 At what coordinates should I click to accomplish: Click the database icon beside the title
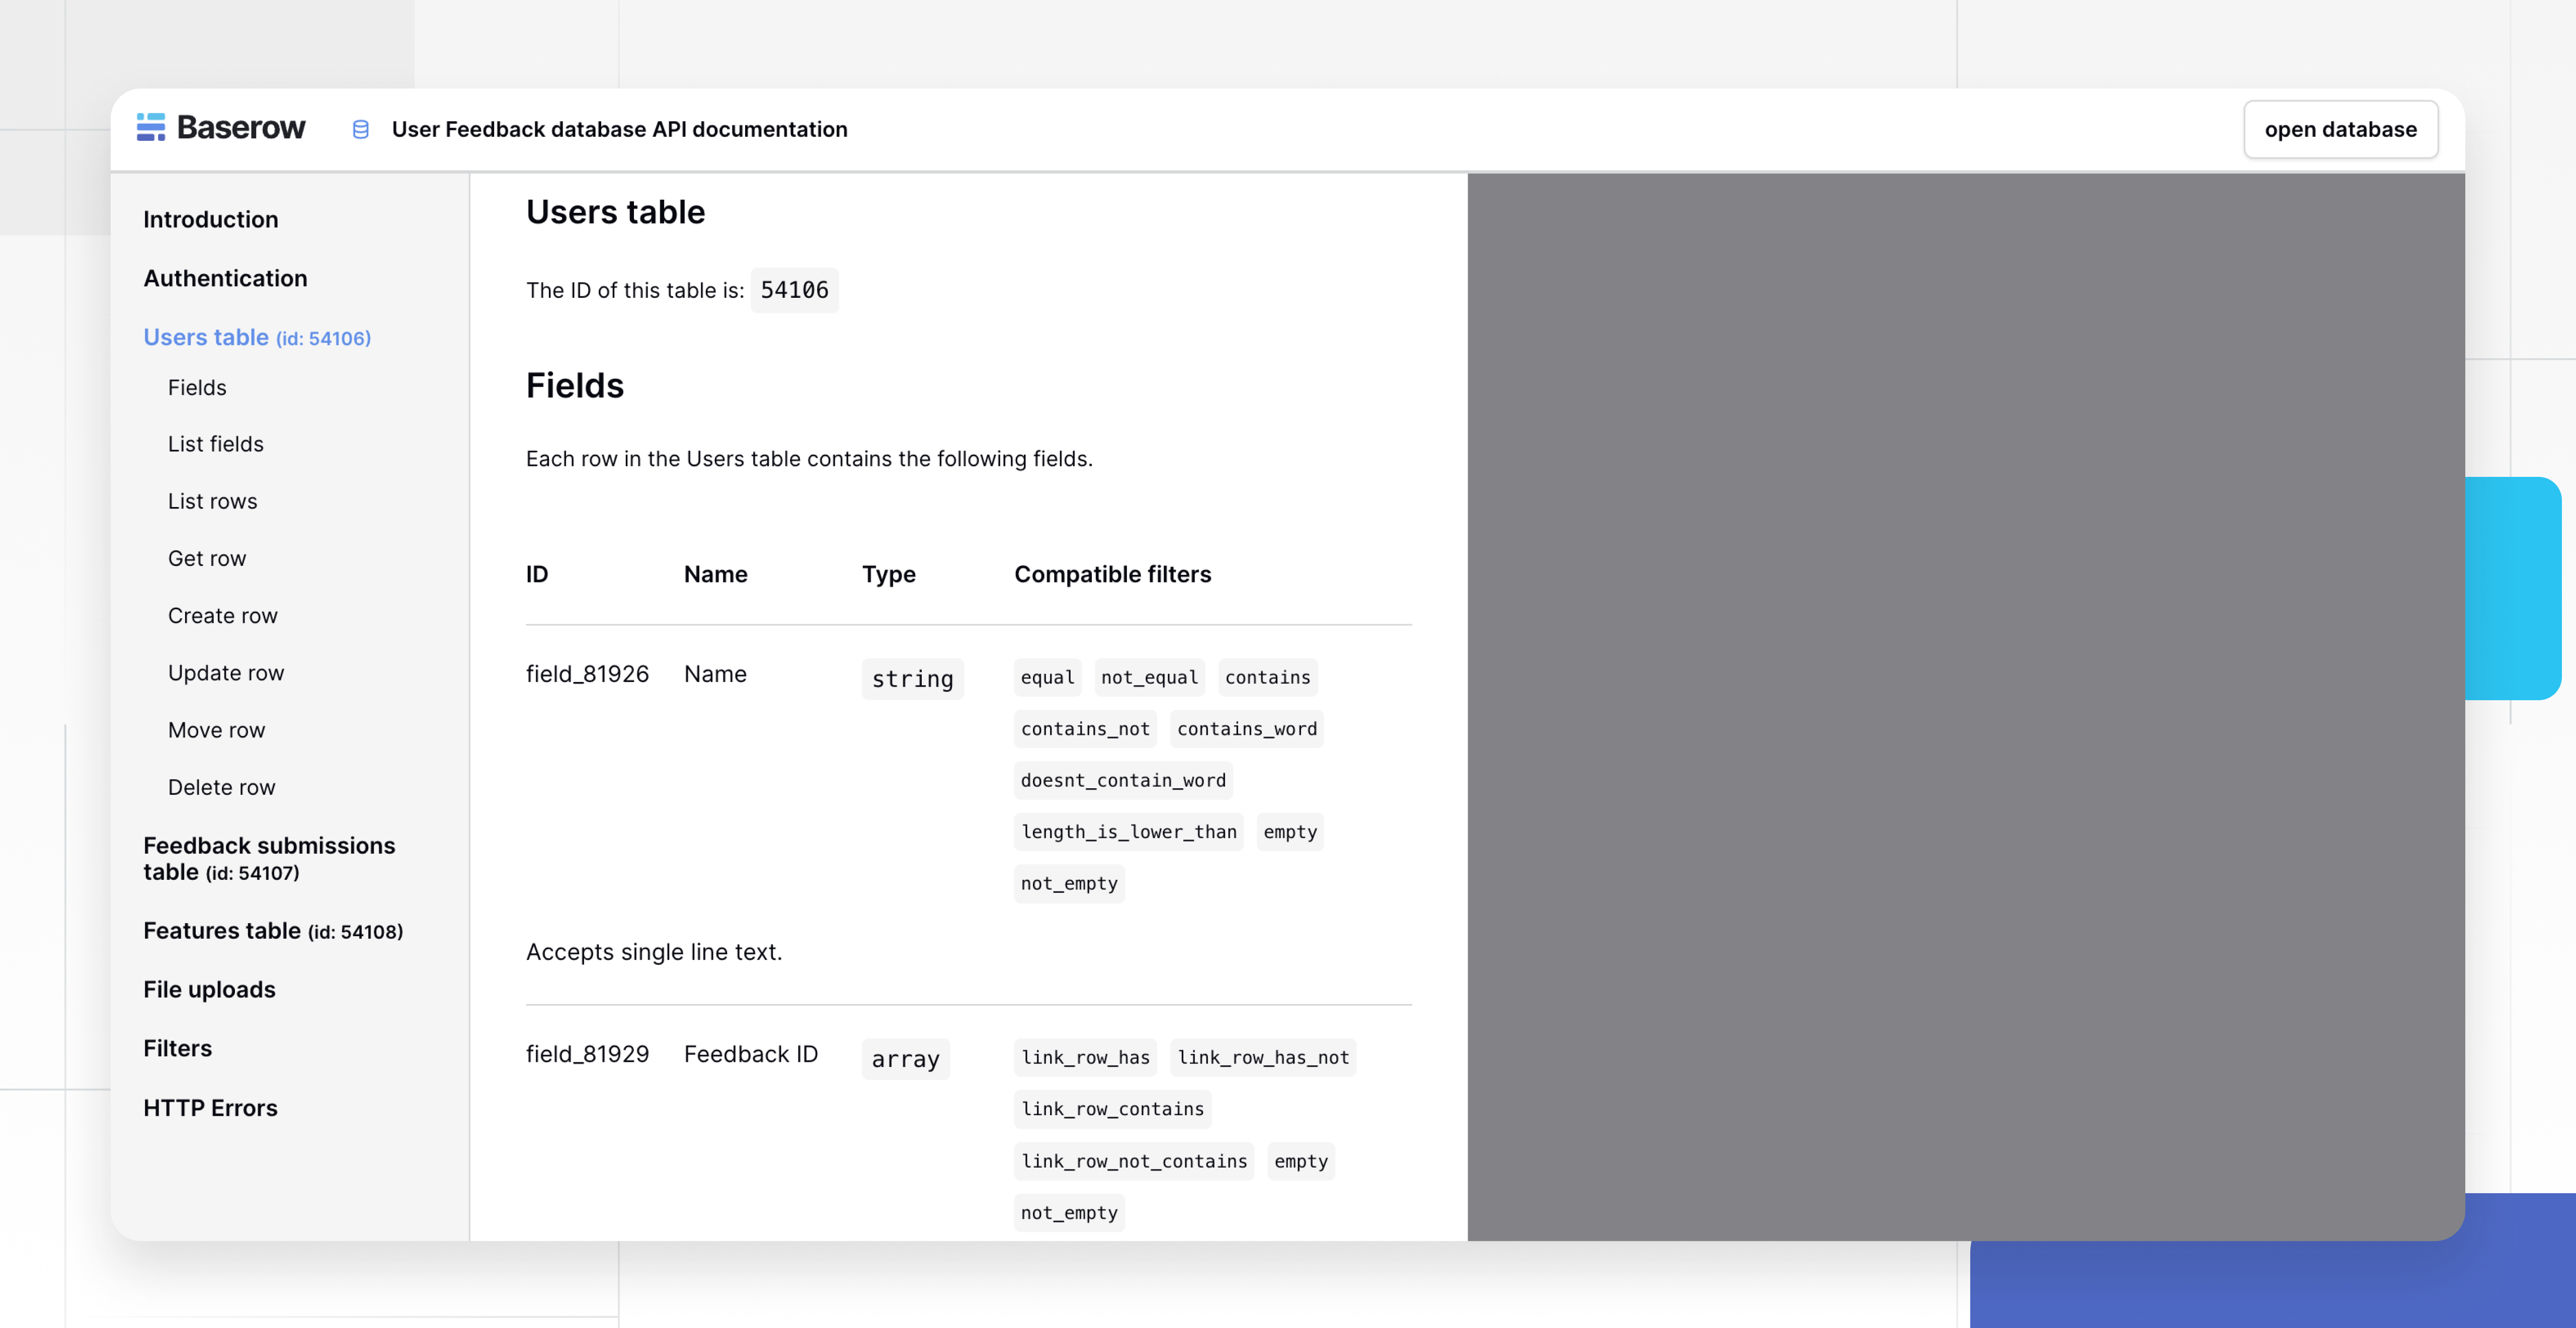point(360,129)
